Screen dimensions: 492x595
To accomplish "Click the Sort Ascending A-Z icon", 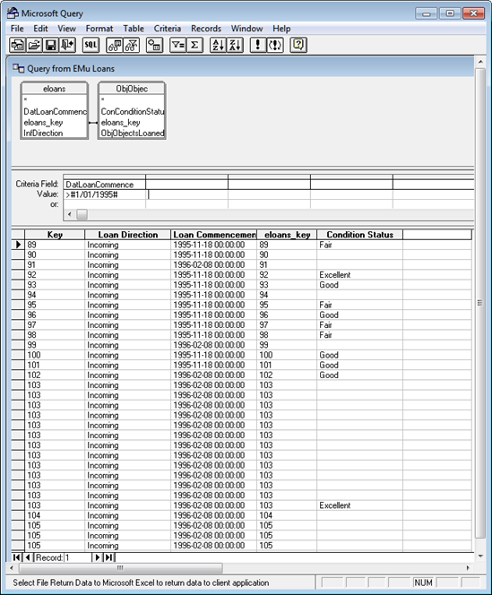I will (x=218, y=45).
